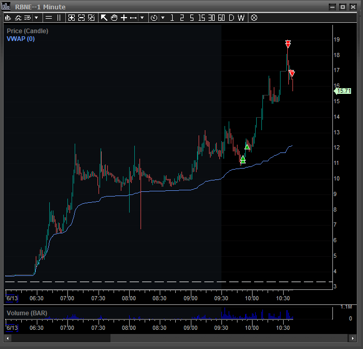The image size is (363, 349).
Task: Click the Price (Candle) label
Action: (x=27, y=31)
